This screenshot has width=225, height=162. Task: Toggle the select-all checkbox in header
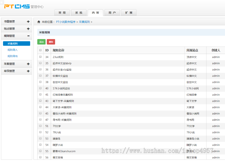[40, 50]
